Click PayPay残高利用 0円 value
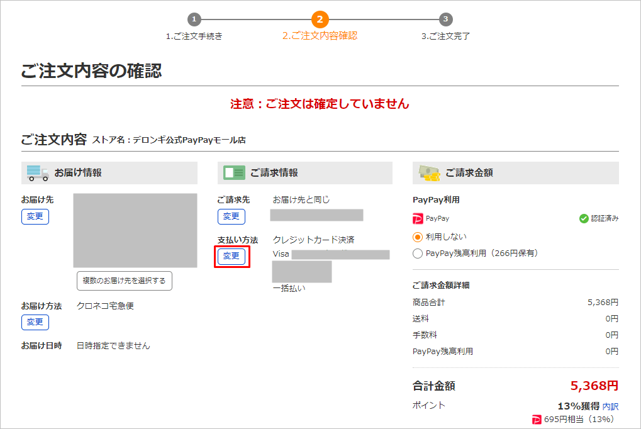 (x=612, y=351)
